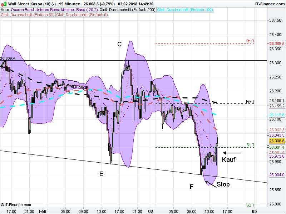Click the IT-Finance.com watermark at bottom left
286x214 pixels.
(15, 204)
